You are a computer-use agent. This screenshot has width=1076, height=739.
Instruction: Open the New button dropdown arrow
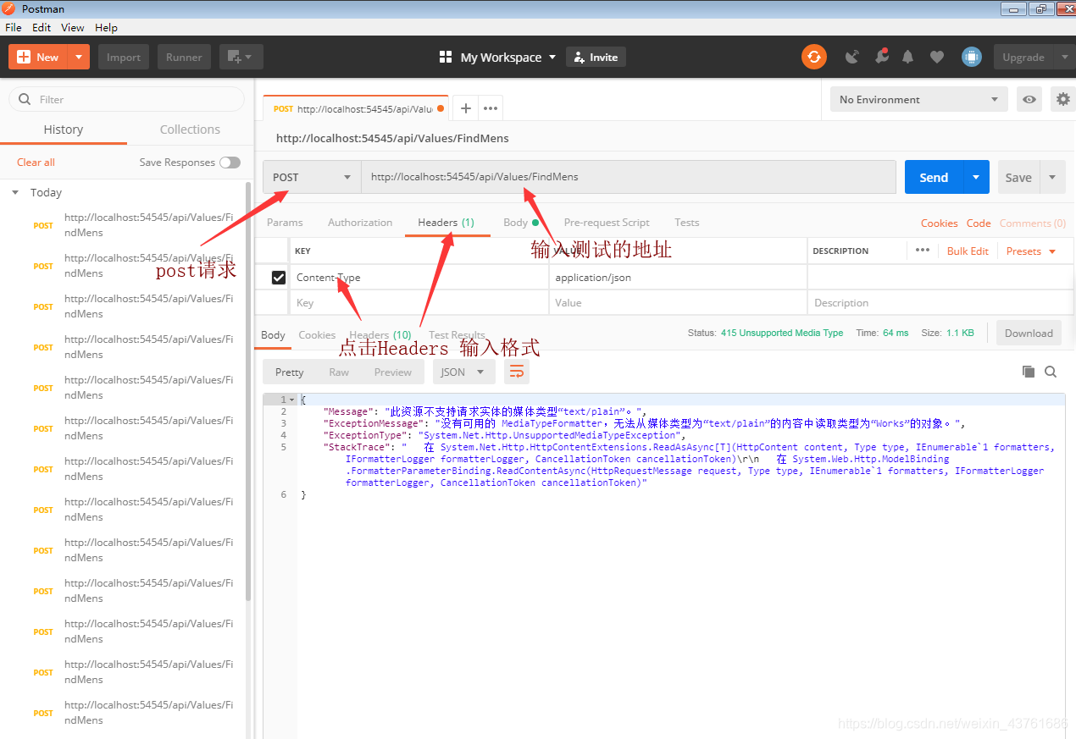tap(79, 57)
